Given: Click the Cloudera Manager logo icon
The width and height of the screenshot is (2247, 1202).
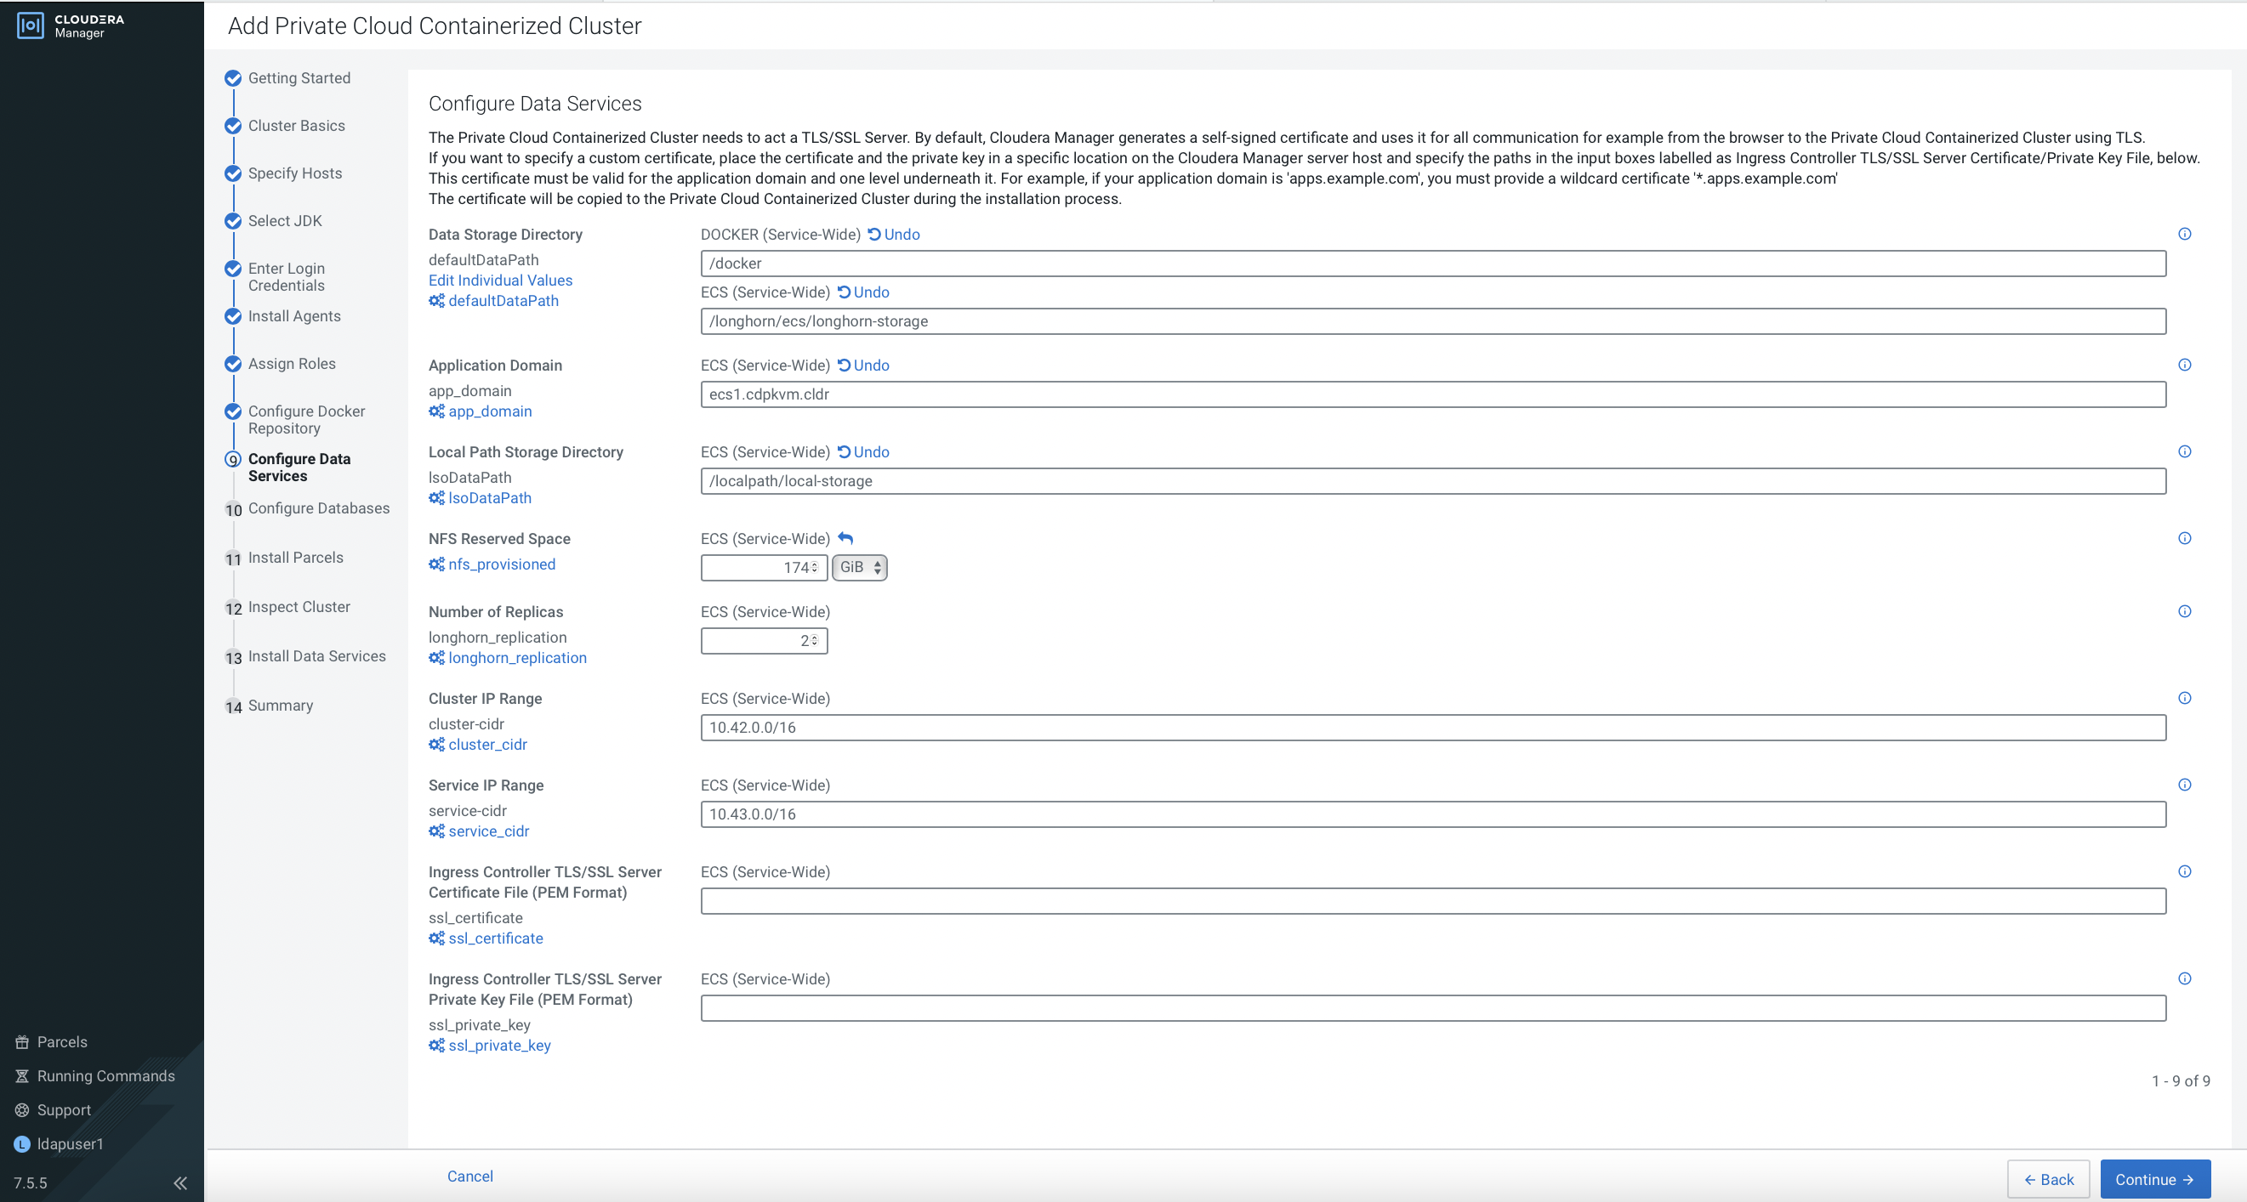Looking at the screenshot, I should [x=31, y=26].
